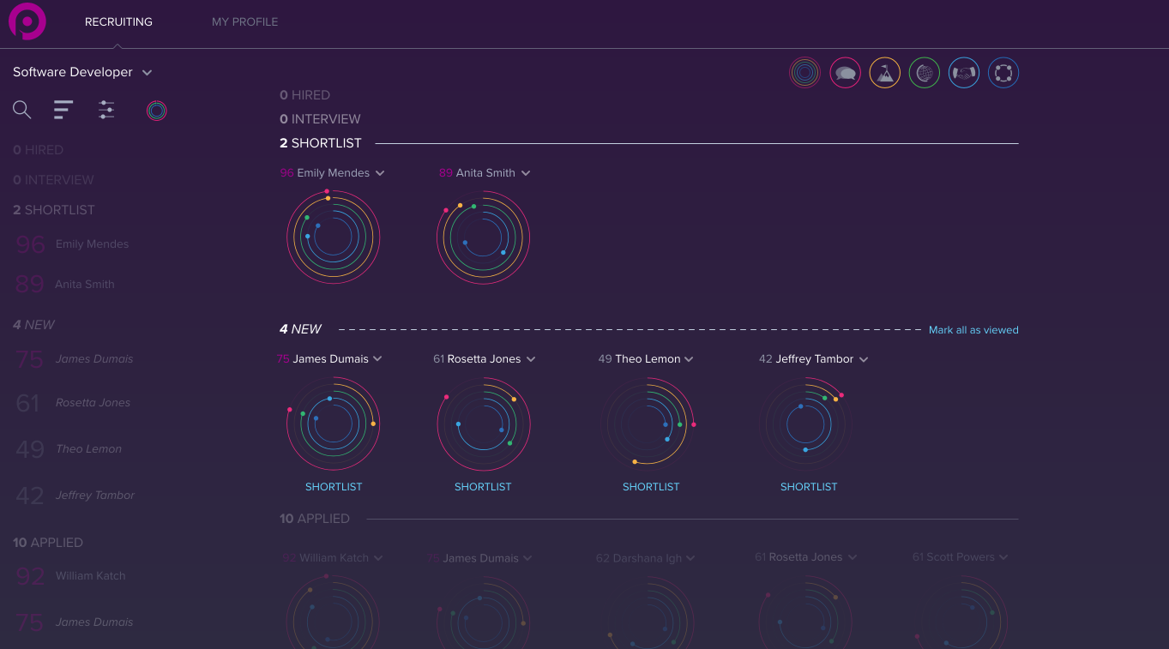Click the main 0 Interview section heading
This screenshot has width=1169, height=649.
click(320, 119)
